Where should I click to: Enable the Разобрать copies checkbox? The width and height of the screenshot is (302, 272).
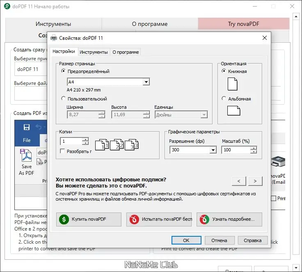point(62,151)
